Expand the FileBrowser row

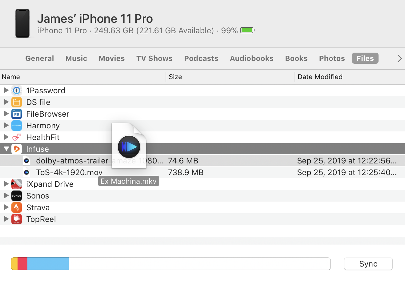6,114
